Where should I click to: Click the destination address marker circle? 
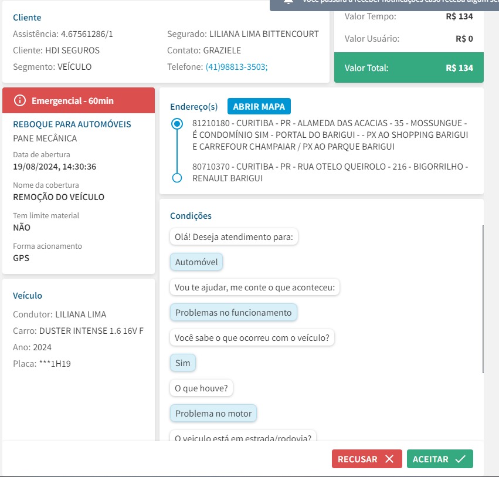coord(177,177)
